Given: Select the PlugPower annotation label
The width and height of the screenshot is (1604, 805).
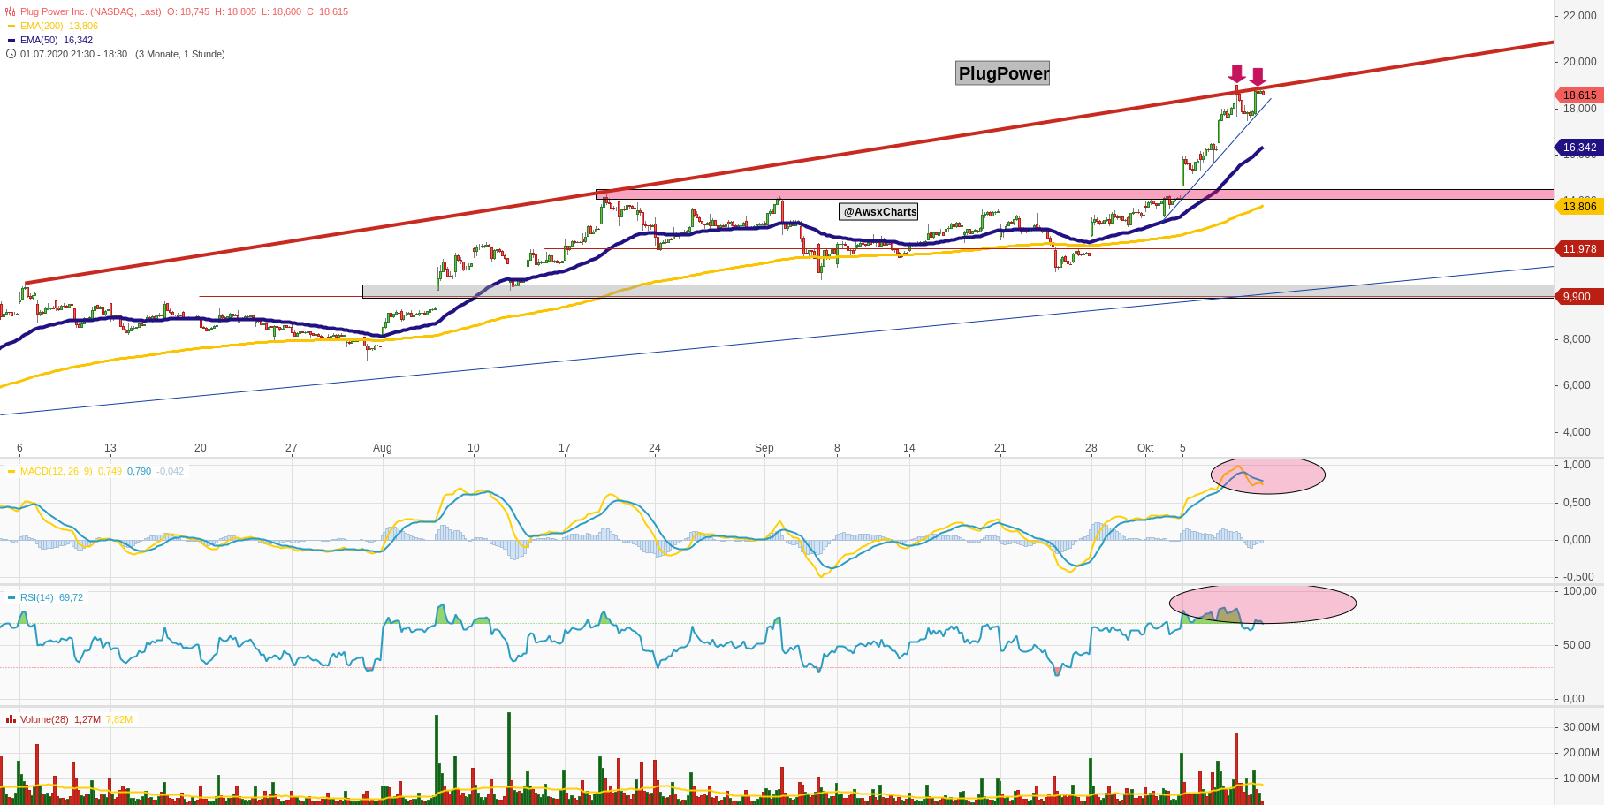Looking at the screenshot, I should point(1003,73).
